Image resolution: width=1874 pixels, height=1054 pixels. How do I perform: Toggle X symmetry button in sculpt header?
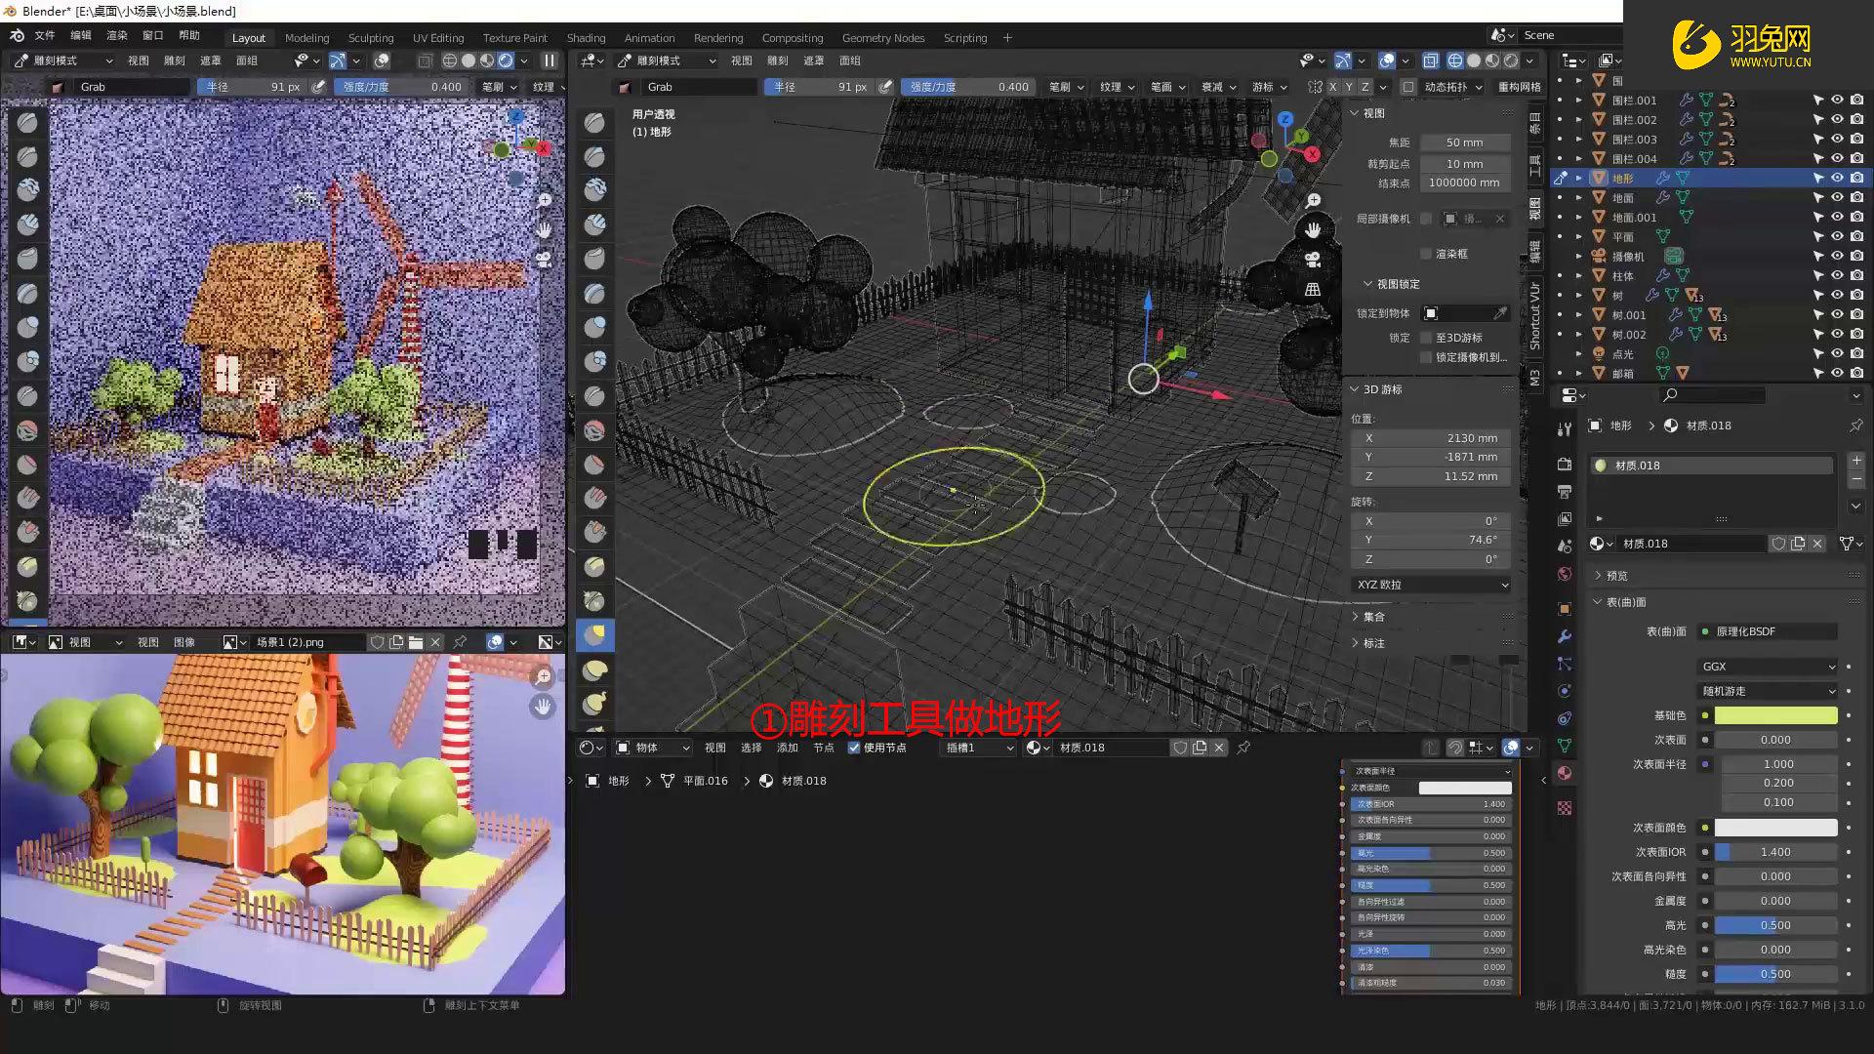coord(1332,87)
